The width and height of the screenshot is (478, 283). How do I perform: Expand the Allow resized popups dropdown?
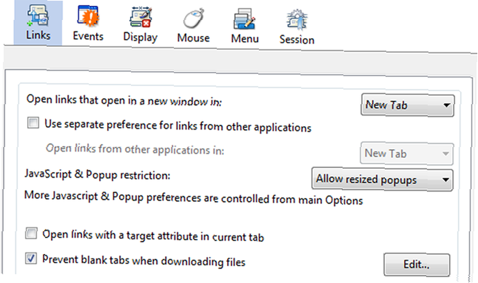[x=382, y=180]
